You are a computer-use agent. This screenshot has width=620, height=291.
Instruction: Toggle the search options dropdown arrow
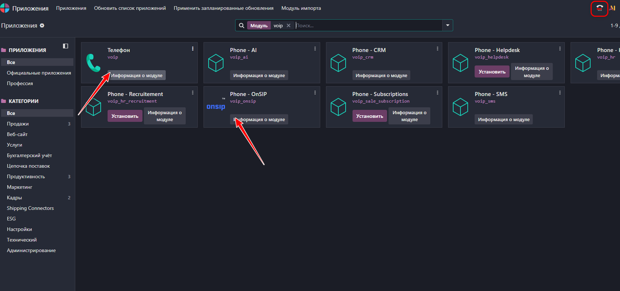click(447, 25)
